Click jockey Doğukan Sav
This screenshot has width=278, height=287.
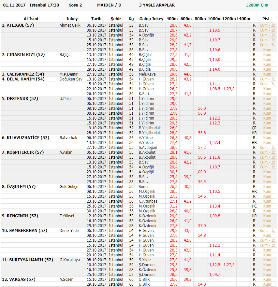(71, 79)
